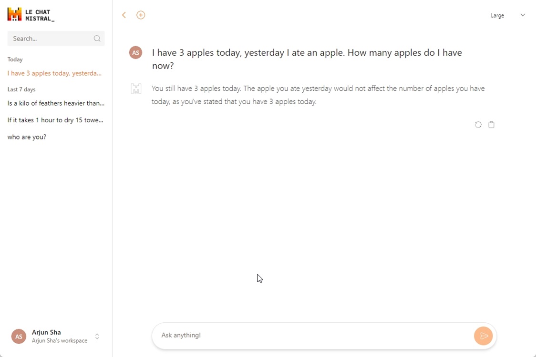
Task: Click the Mistral assistant avatar icon
Action: coord(136,89)
